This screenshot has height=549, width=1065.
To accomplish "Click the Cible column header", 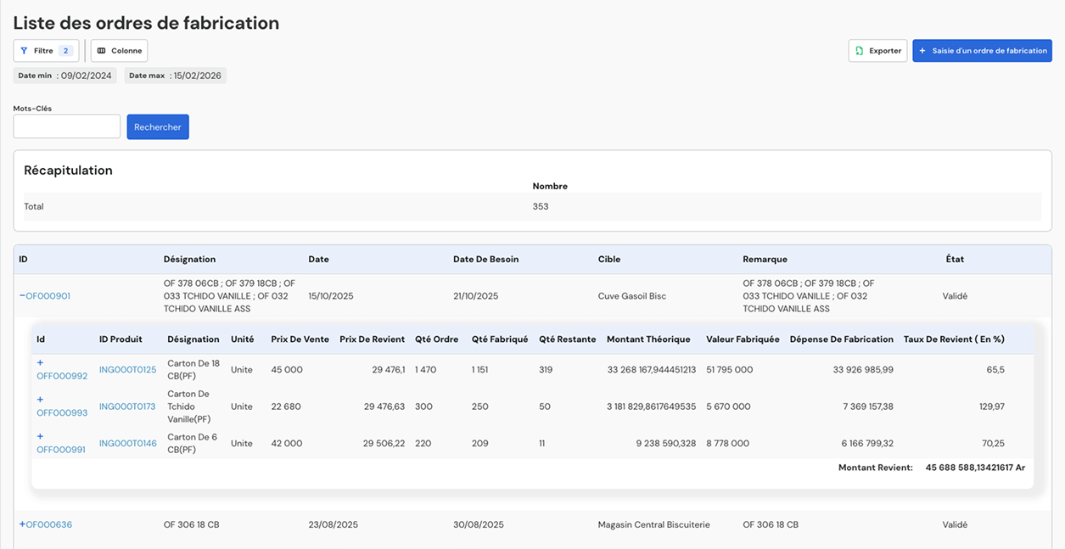I will [609, 260].
